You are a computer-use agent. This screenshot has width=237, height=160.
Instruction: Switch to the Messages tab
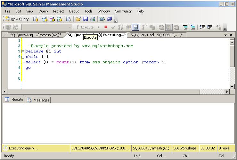click(x=38, y=100)
